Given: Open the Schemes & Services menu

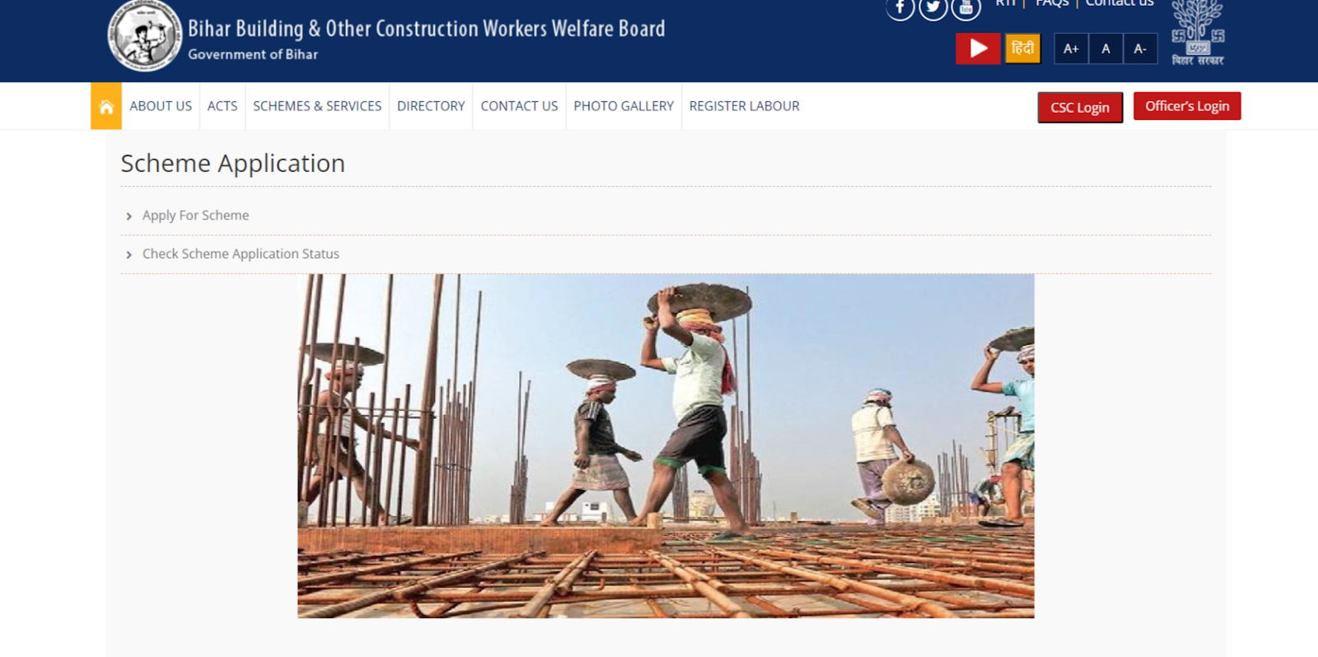Looking at the screenshot, I should 317,106.
